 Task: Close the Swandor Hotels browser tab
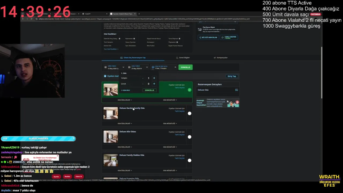(x=135, y=14)
